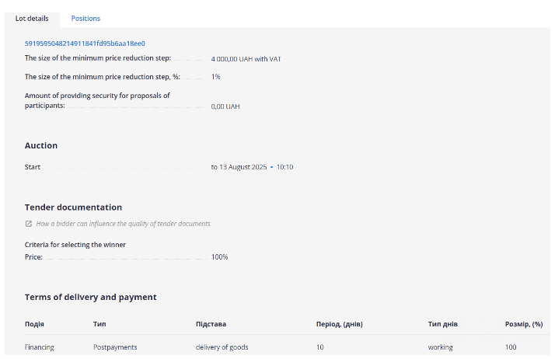Image resolution: width=555 pixels, height=359 pixels.
Task: Switch to the Positions tab
Action: pos(86,18)
